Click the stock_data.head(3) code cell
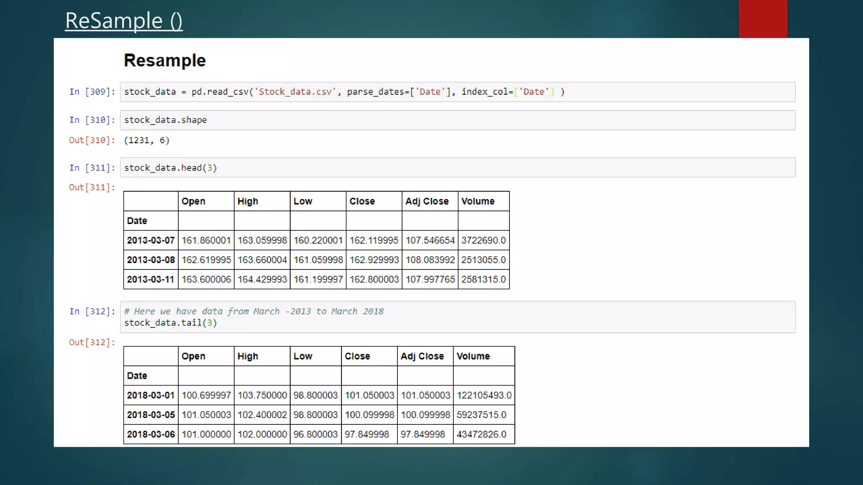Screen dimensions: 863x485 458,168
